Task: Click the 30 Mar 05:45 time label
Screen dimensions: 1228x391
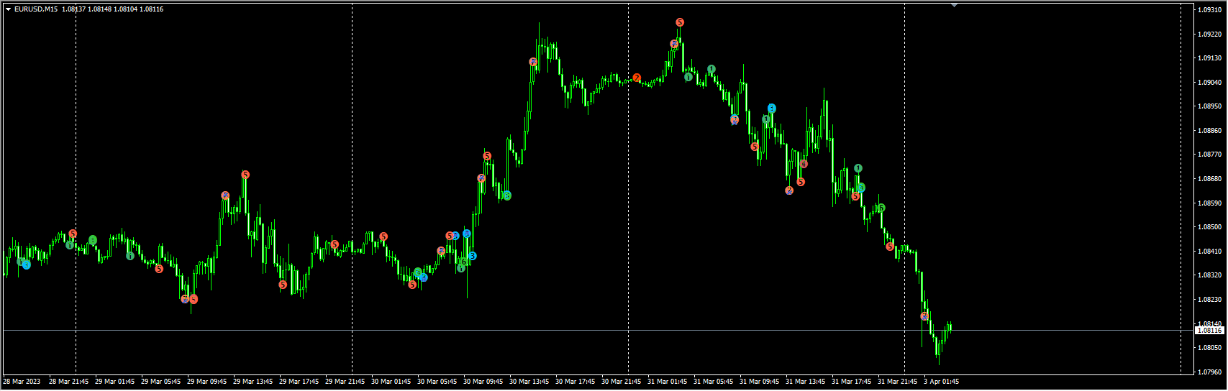Action: click(x=437, y=382)
